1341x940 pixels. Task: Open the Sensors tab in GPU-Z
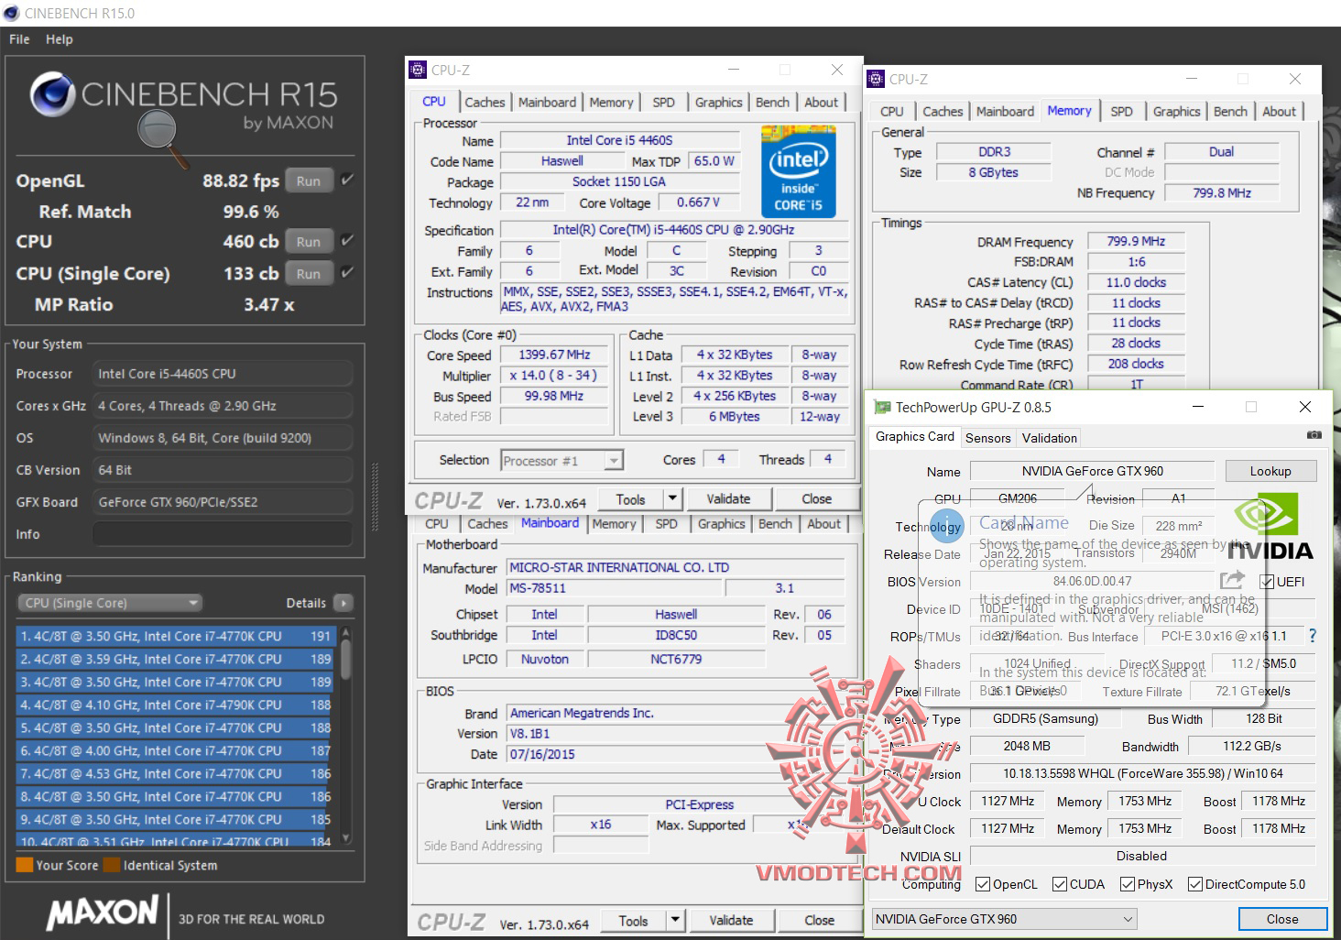click(988, 438)
